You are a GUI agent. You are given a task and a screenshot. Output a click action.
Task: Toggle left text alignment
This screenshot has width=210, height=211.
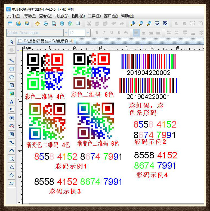pos(136,33)
